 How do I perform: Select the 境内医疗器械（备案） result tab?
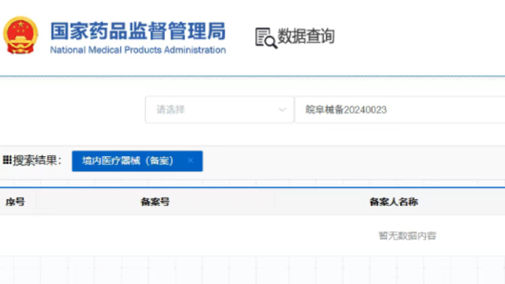[128, 161]
